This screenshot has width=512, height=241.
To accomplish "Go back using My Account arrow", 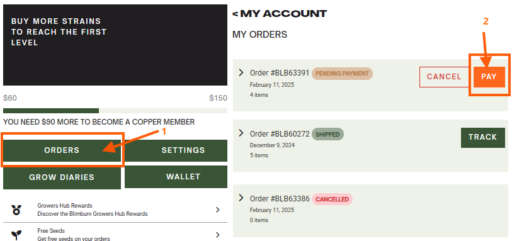I will [235, 14].
